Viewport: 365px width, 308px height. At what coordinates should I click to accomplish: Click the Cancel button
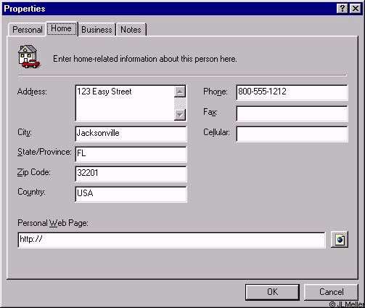[x=331, y=292]
